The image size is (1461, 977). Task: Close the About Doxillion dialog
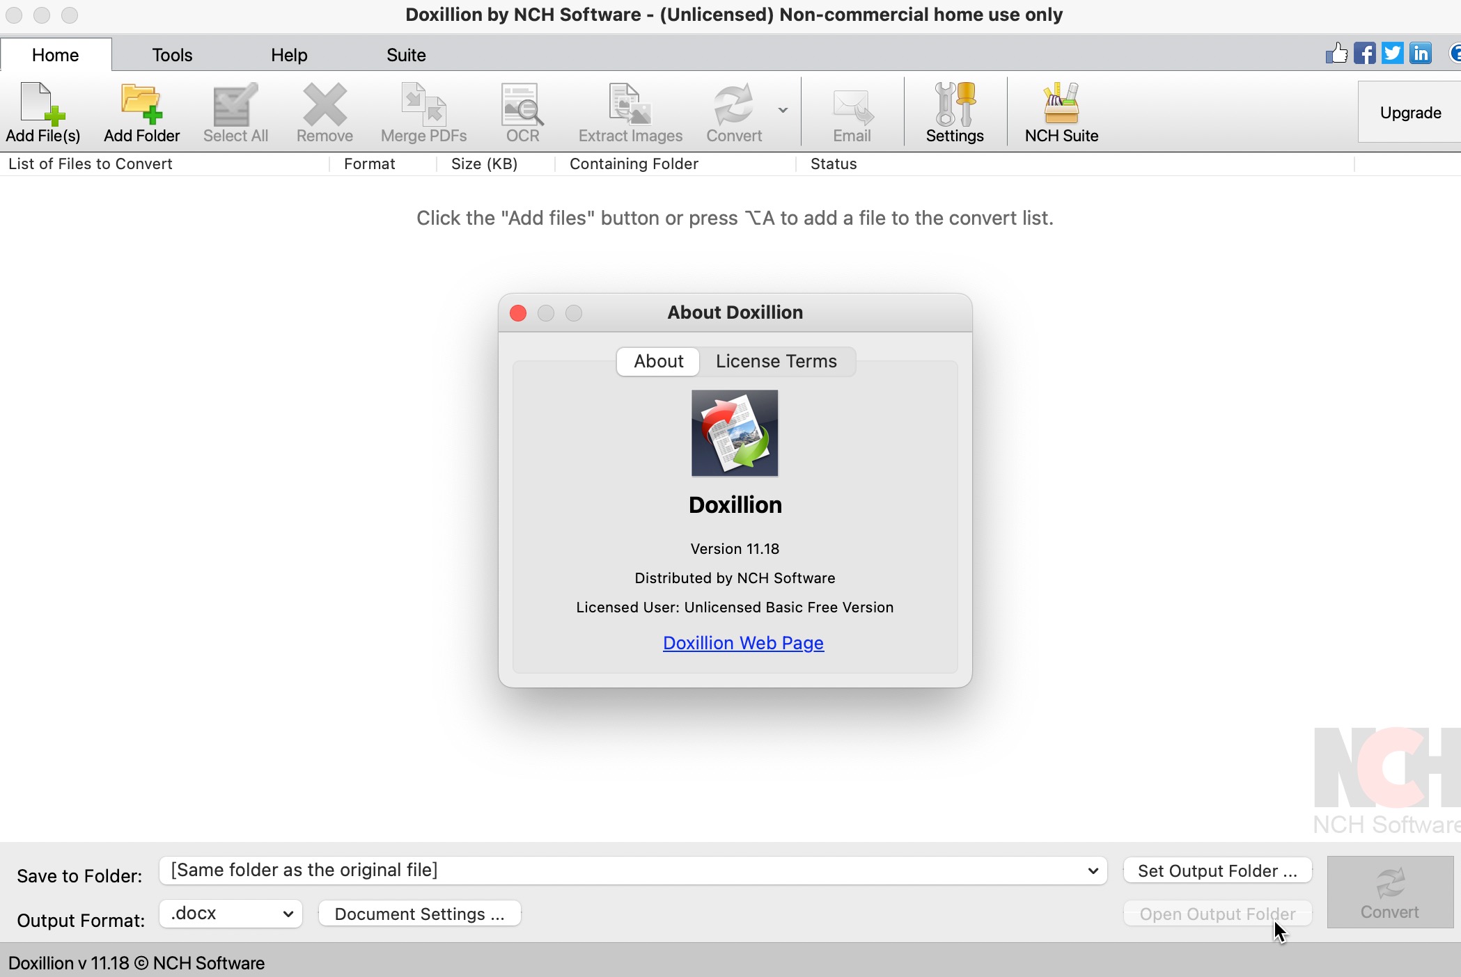coord(518,313)
